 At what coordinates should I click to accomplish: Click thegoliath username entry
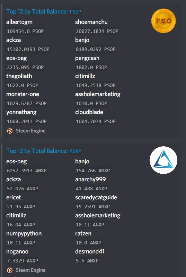pyautogui.click(x=19, y=76)
